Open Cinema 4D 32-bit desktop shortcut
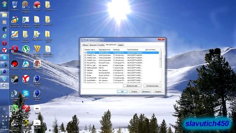This screenshot has width=236, height=133. coord(37,81)
